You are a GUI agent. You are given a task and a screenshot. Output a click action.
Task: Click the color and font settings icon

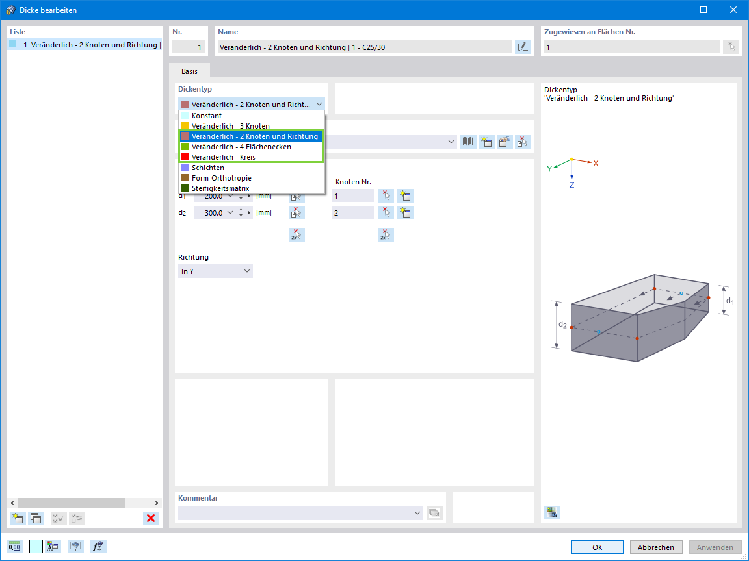click(53, 547)
